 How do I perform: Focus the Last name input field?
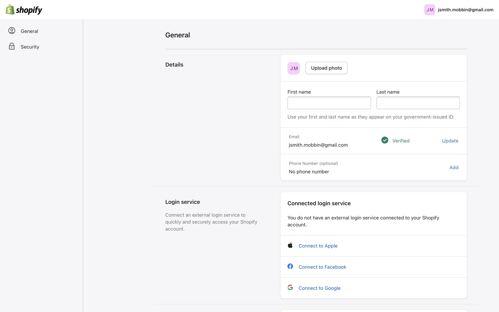pos(418,103)
